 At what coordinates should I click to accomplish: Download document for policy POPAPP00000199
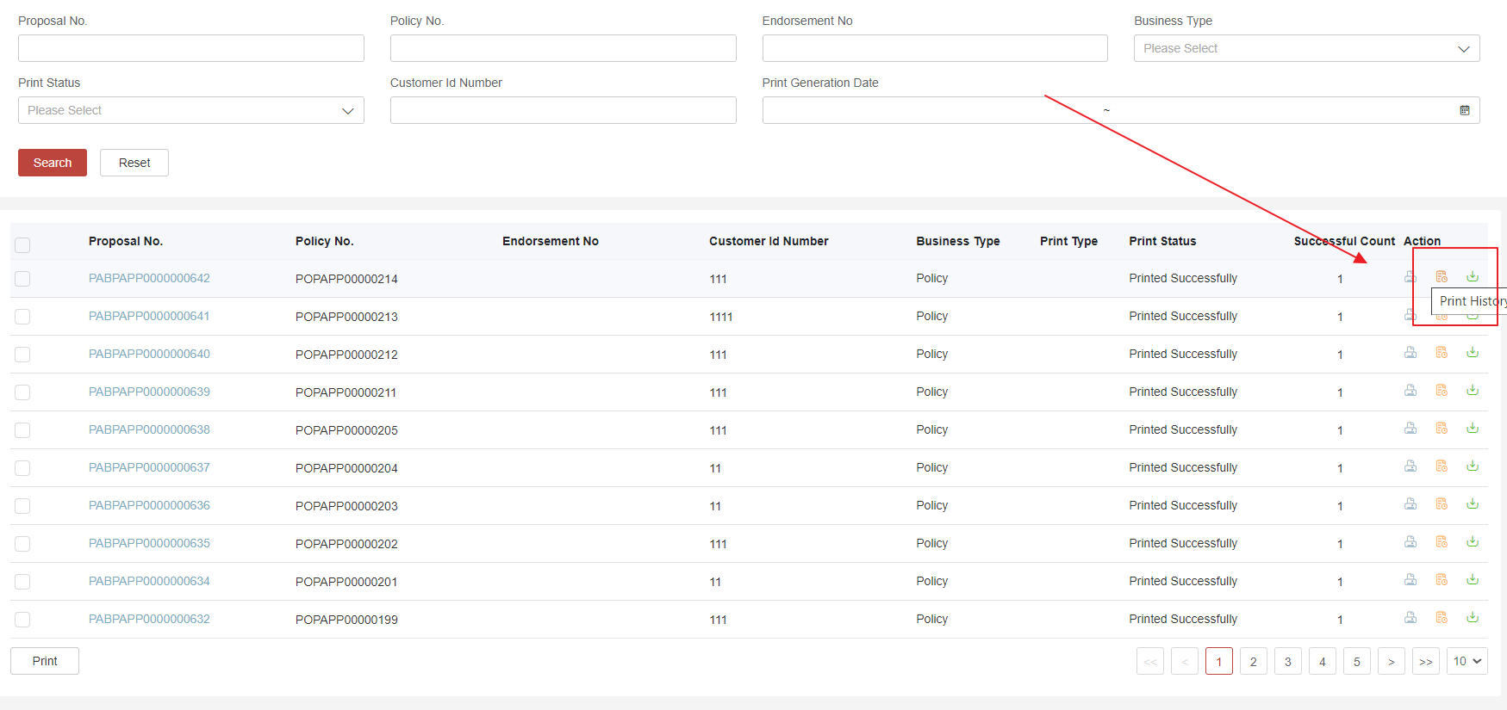pos(1473,618)
